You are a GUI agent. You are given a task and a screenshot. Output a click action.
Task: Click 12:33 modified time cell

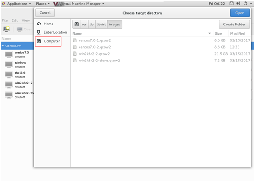pos(234,47)
